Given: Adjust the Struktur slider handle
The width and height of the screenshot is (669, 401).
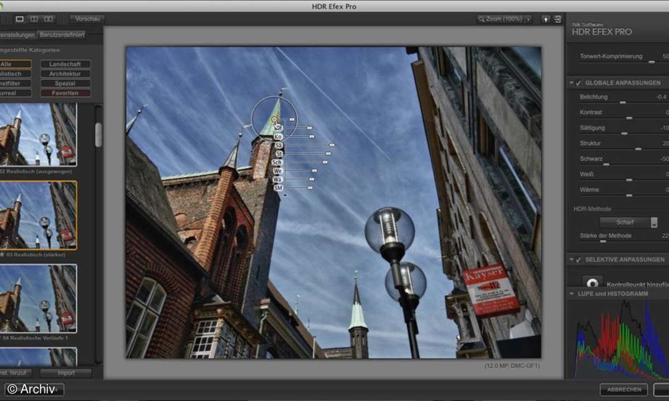Looking at the screenshot, I should pos(638,149).
